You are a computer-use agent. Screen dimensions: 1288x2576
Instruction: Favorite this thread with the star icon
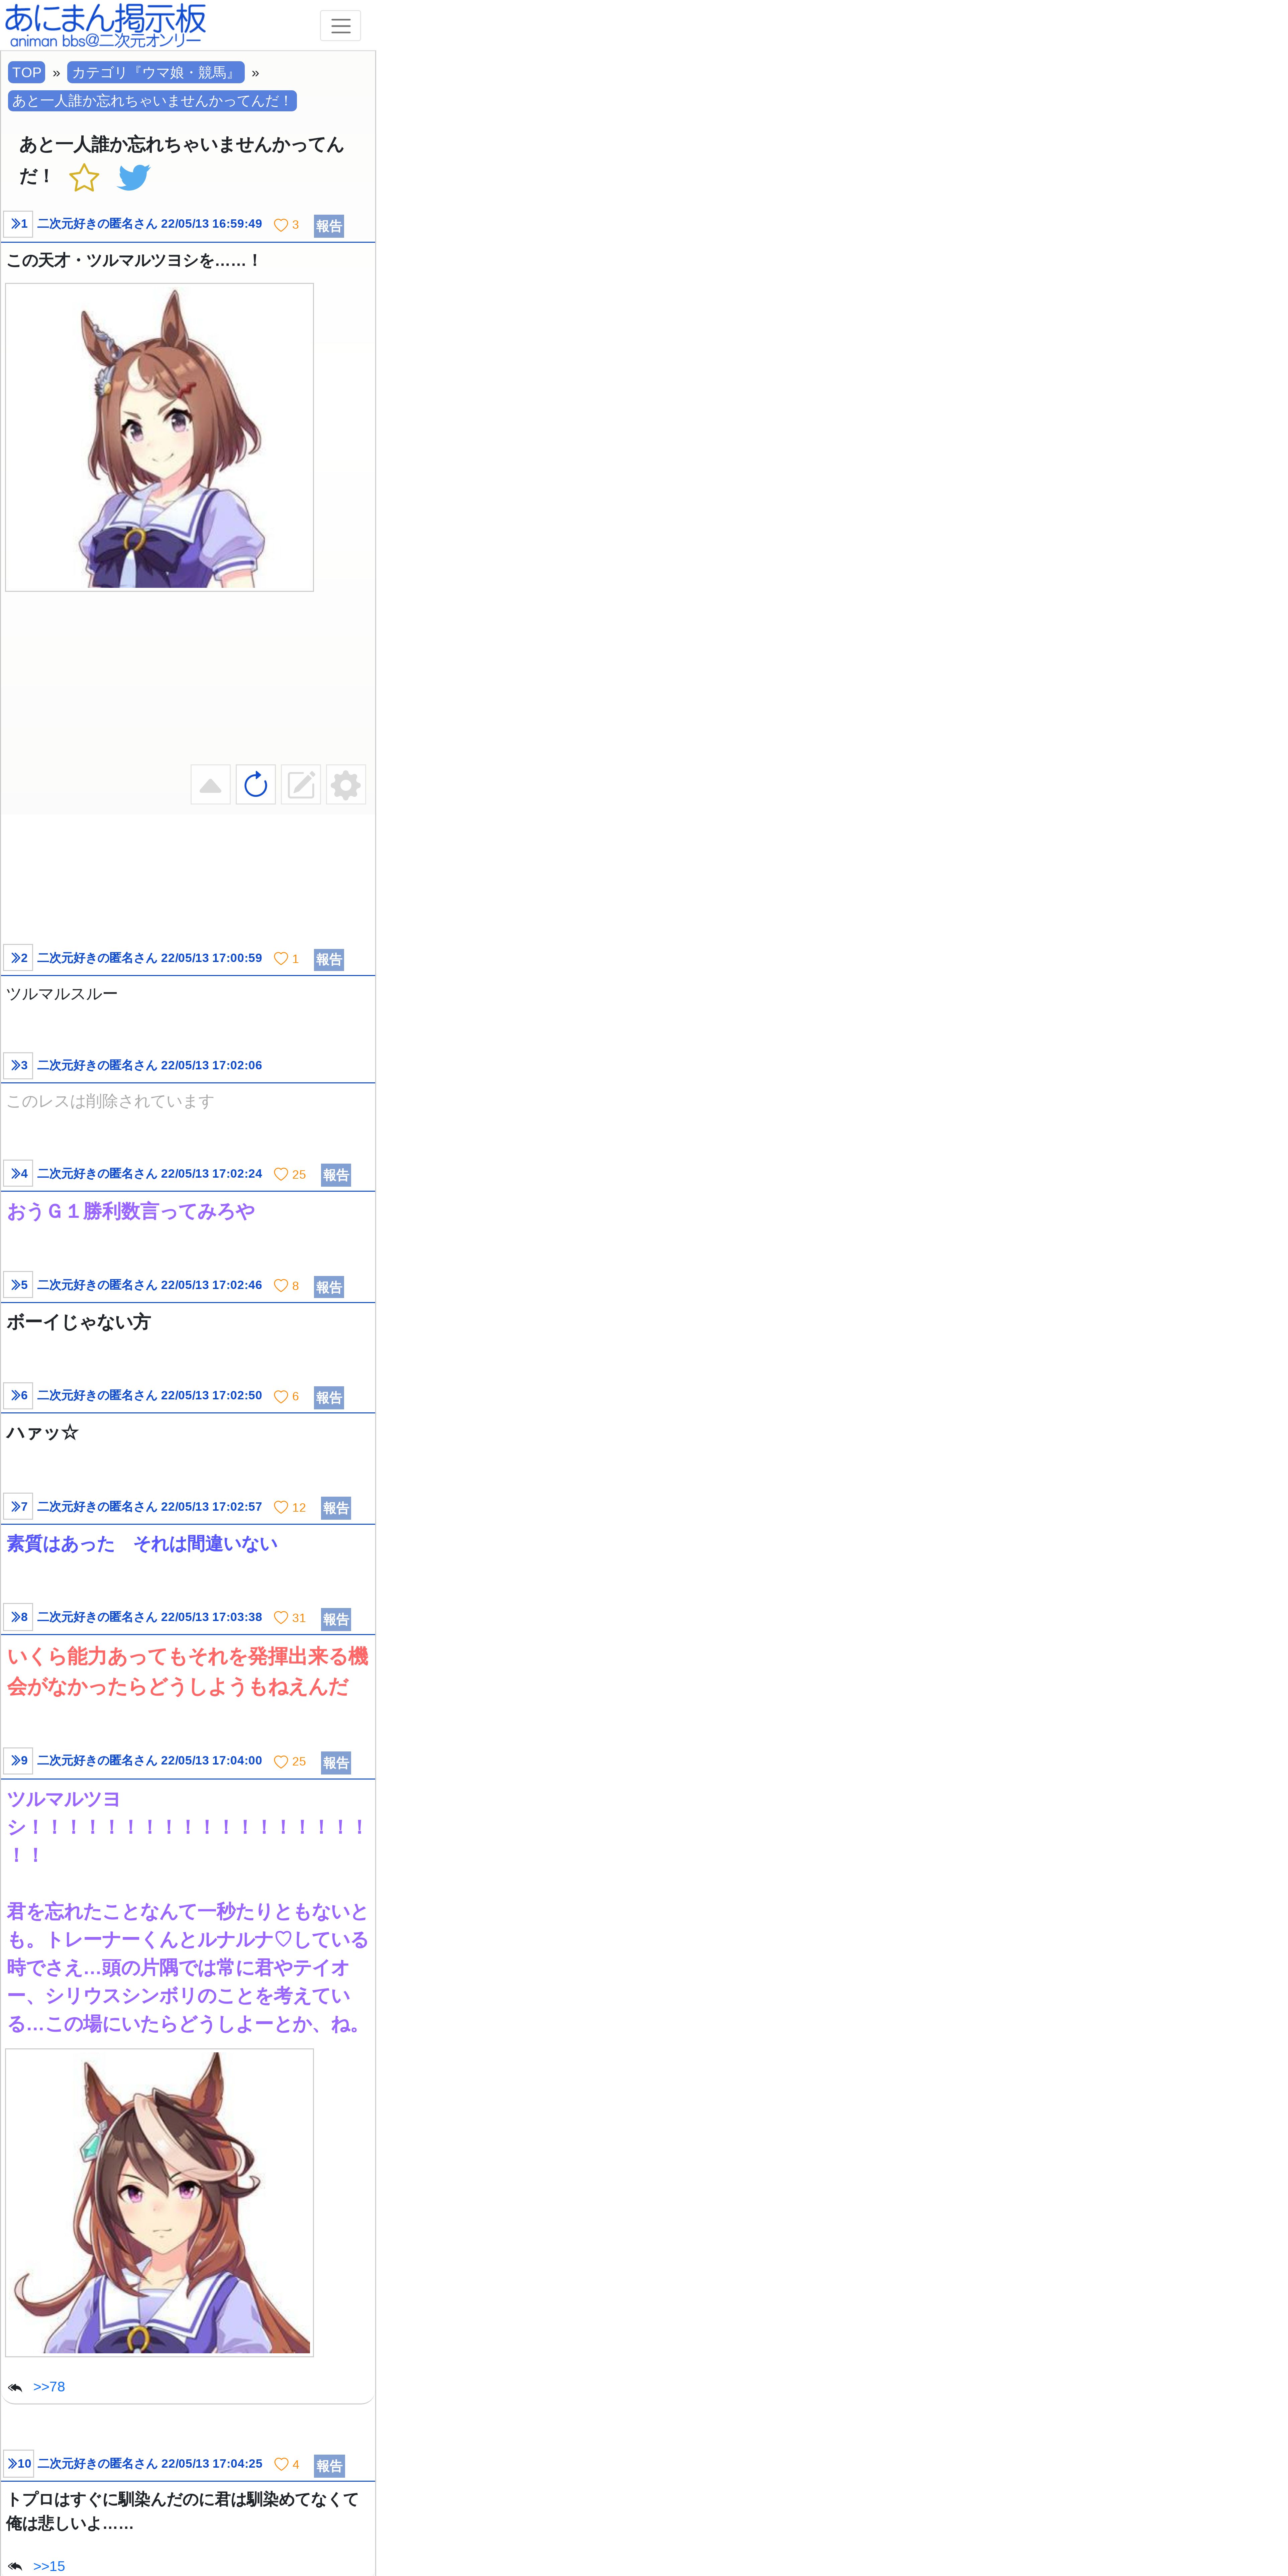84,178
